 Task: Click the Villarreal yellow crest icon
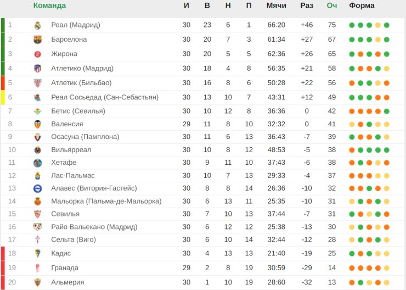[37, 150]
